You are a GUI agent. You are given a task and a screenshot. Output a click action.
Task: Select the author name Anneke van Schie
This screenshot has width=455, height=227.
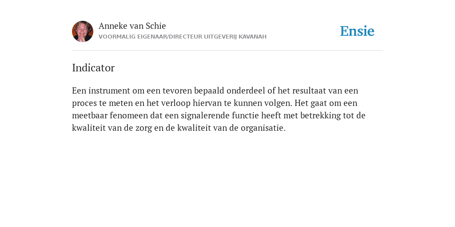pos(132,26)
